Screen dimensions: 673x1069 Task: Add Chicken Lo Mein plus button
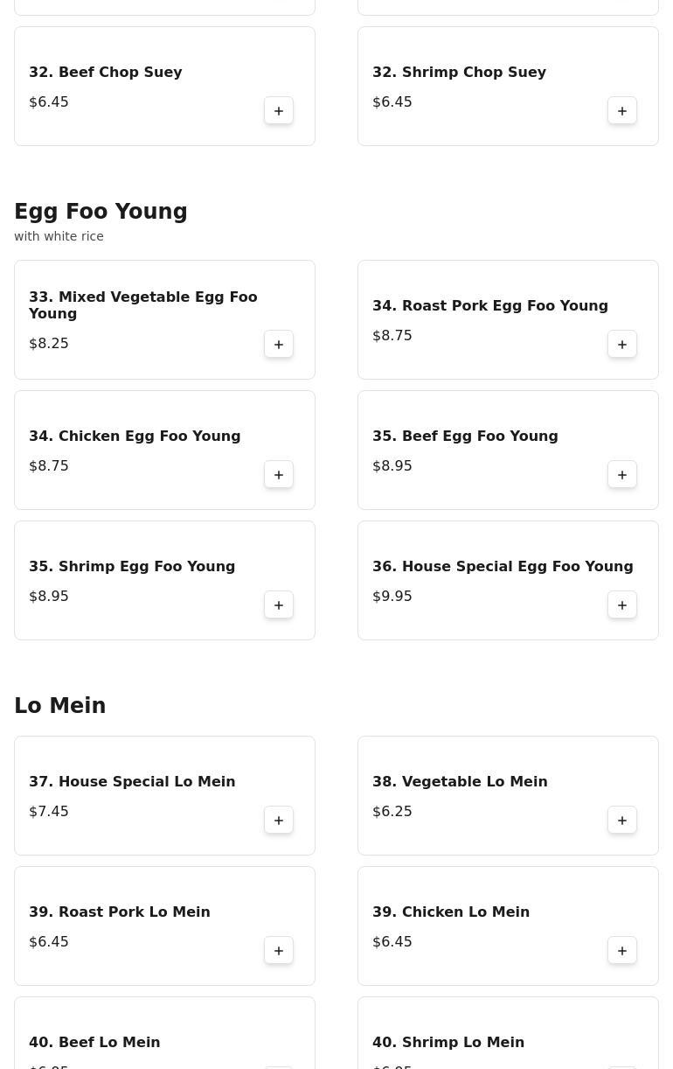[622, 951]
